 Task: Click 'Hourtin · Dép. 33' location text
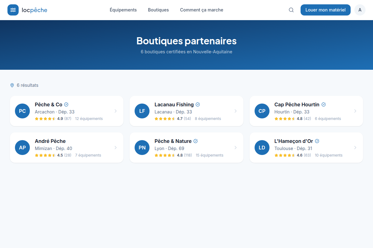[292, 112]
